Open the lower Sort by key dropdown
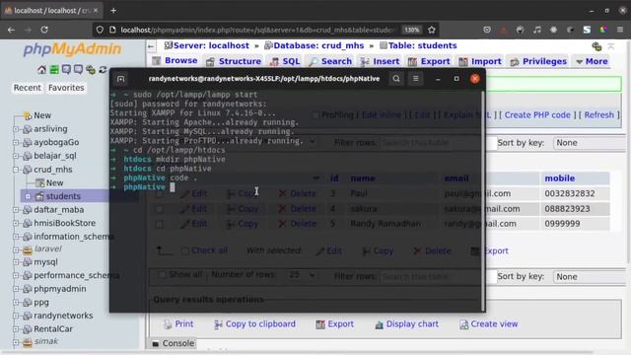 pos(590,276)
